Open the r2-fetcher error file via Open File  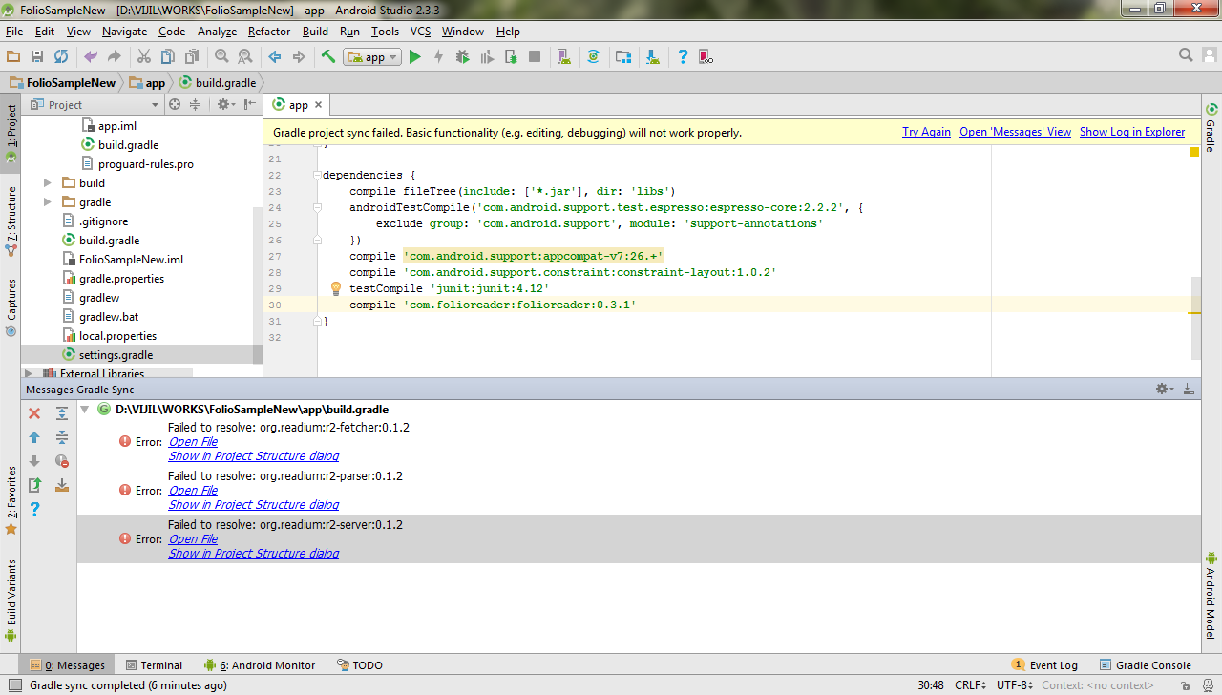click(193, 441)
